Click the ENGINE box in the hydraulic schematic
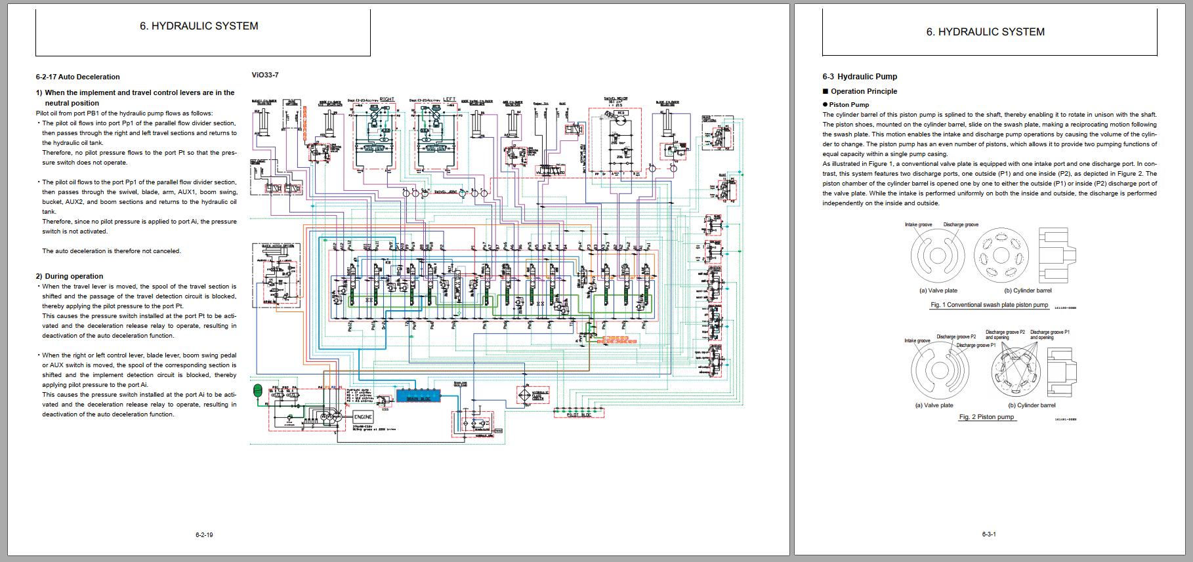 click(x=363, y=417)
